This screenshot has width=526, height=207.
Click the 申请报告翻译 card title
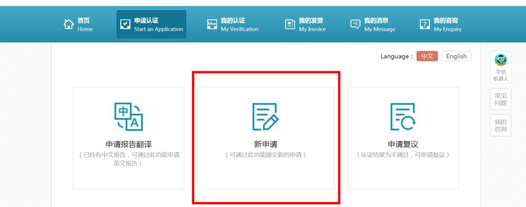tap(128, 144)
